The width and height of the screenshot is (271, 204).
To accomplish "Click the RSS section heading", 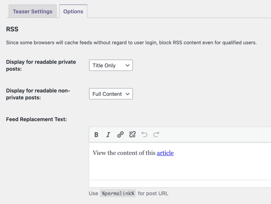I will coord(12,29).
